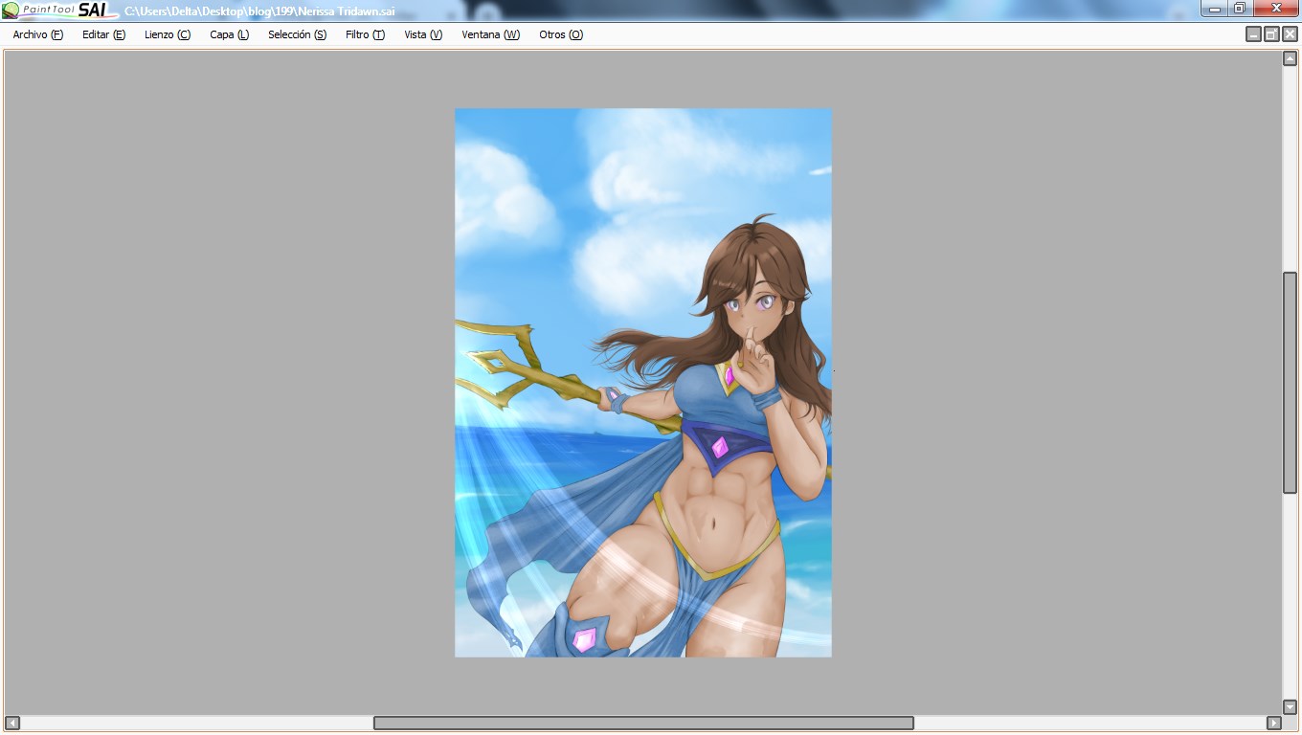Click the vertical scrollbar down arrow
1302x735 pixels.
click(x=1290, y=706)
